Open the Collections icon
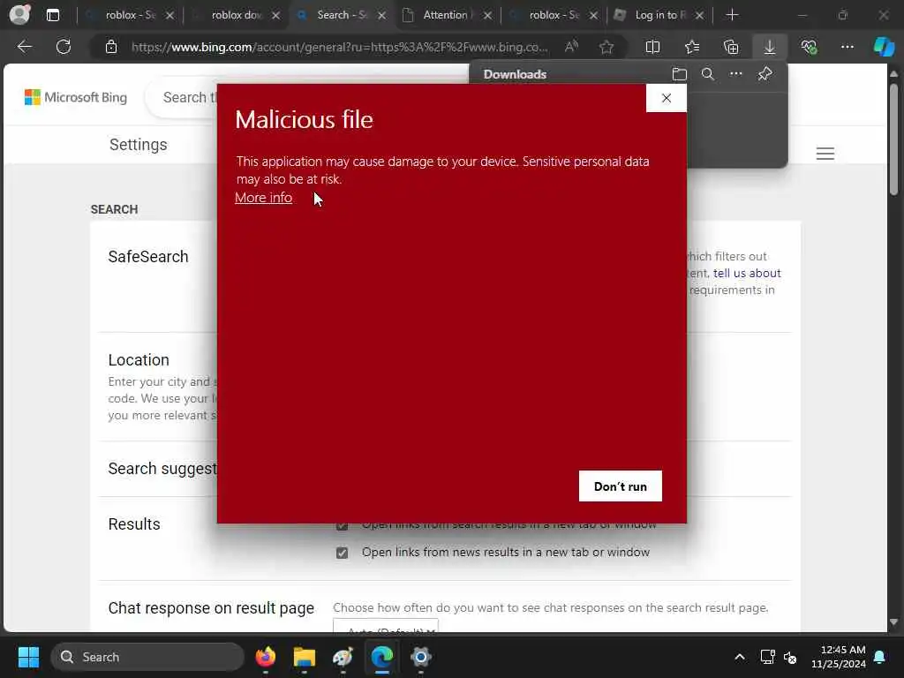 (x=731, y=47)
